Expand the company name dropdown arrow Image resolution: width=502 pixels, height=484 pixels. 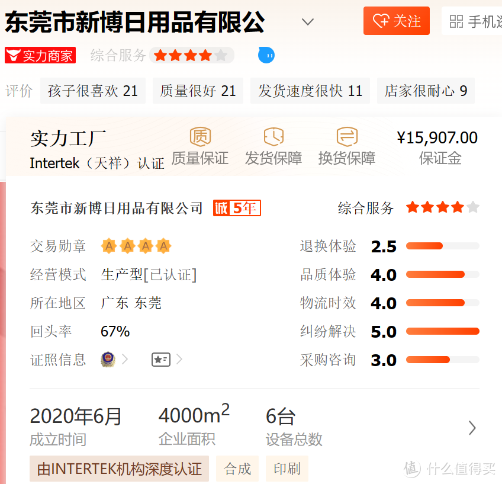pyautogui.click(x=307, y=23)
